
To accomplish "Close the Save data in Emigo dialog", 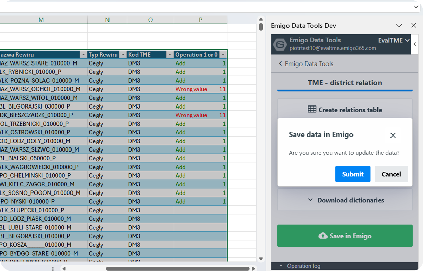I will coord(393,135).
